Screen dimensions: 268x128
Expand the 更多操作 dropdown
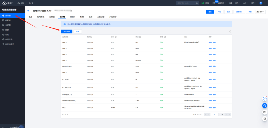[260, 12]
